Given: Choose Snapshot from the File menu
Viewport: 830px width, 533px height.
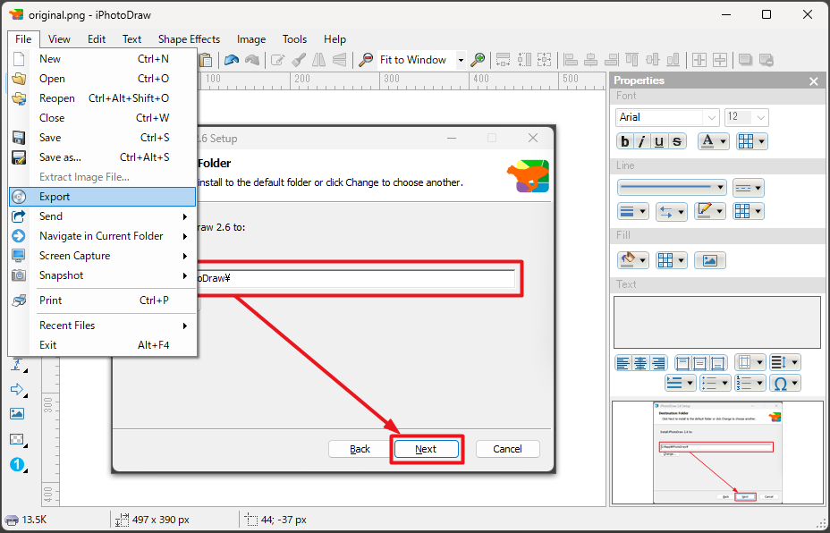Looking at the screenshot, I should click(102, 275).
